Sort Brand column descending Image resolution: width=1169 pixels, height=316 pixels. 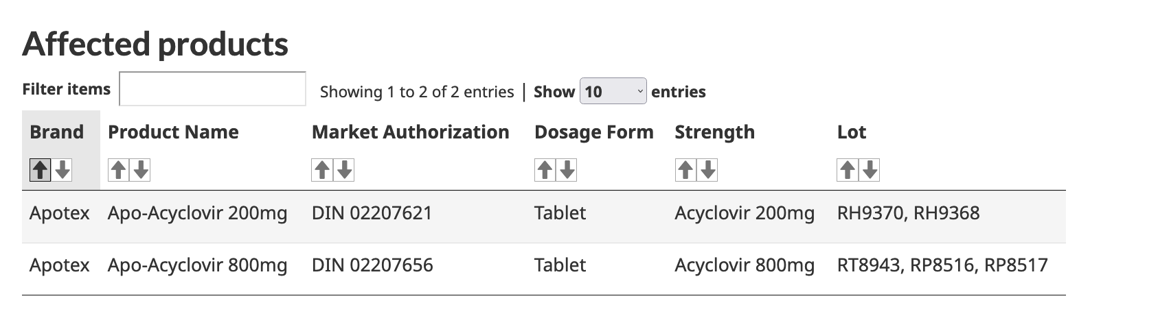pyautogui.click(x=63, y=169)
